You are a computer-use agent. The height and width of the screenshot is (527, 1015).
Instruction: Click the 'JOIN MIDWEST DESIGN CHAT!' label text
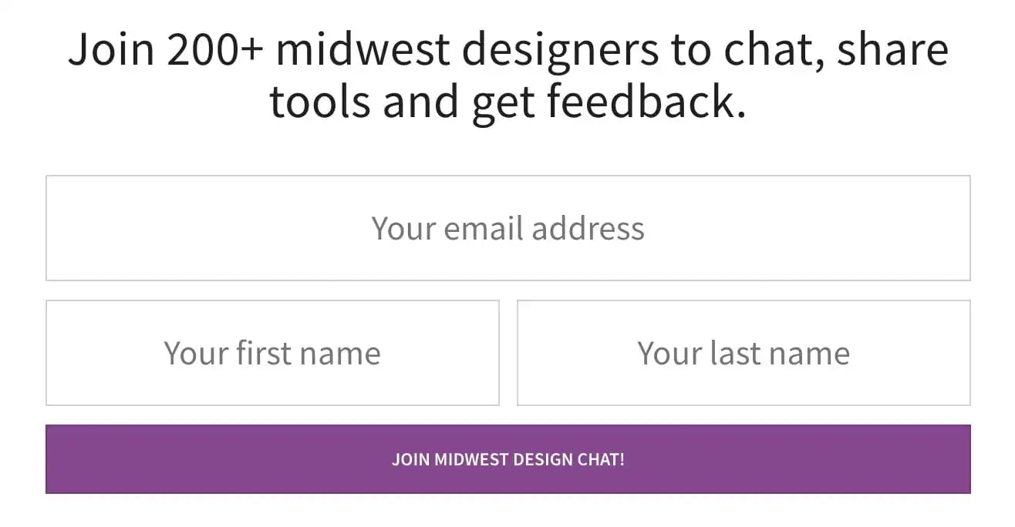coord(507,460)
